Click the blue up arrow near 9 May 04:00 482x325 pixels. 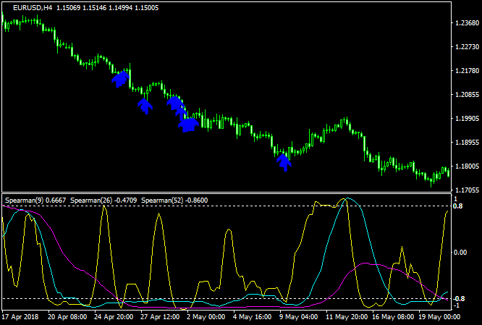(x=284, y=163)
